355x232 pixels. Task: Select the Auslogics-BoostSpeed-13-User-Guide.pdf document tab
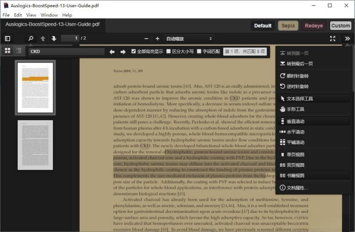[52, 24]
